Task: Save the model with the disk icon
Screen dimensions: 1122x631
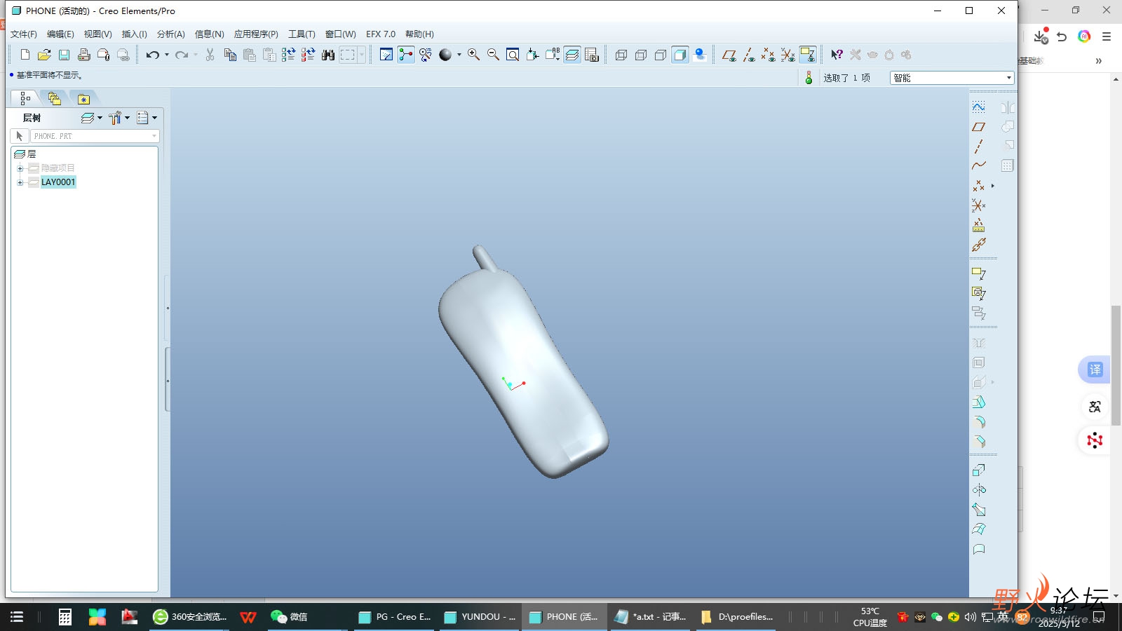Action: [64, 55]
